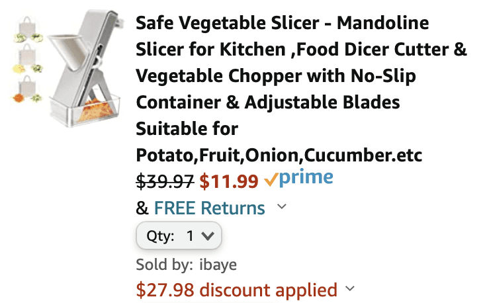Click the top vegetable bag image in thumbnail
This screenshot has height=303, width=487.
point(28,29)
